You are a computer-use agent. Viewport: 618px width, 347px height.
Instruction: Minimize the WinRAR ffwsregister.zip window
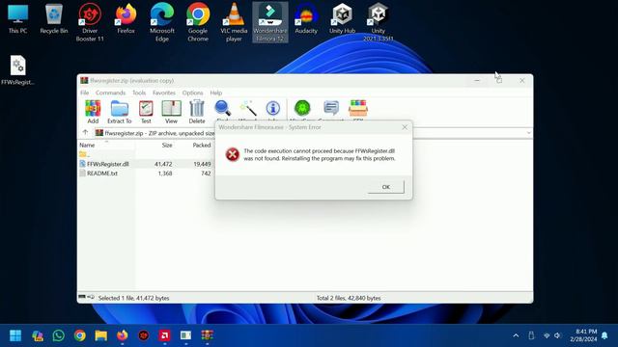click(477, 80)
